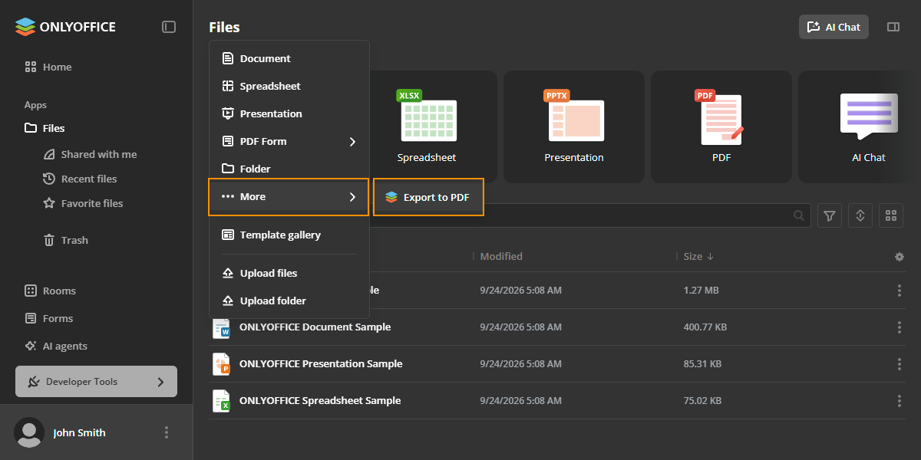Open Developer Tools button
The width and height of the screenshot is (921, 460).
(96, 381)
